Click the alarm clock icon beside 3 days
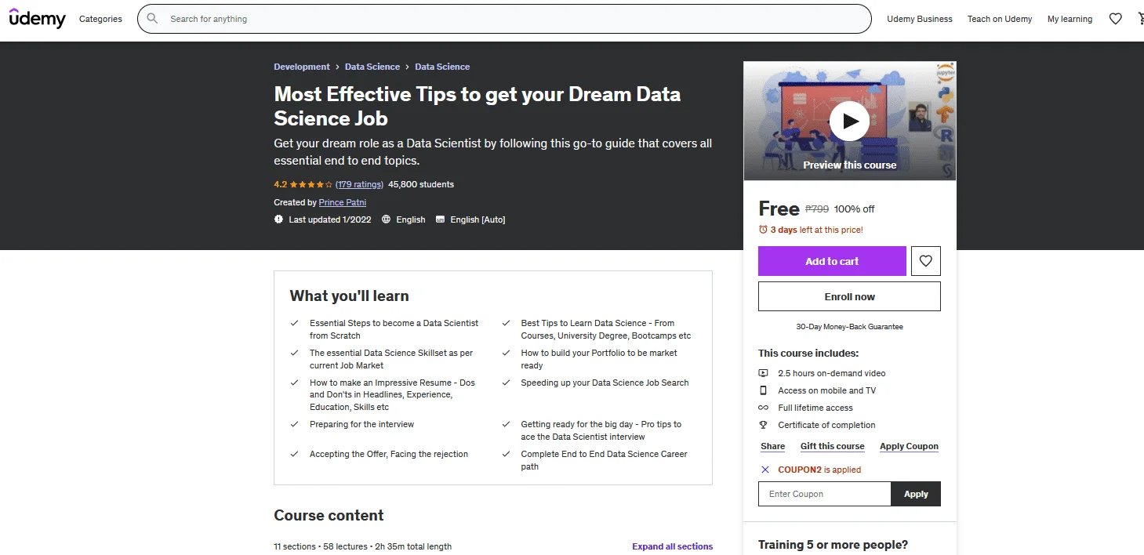Image resolution: width=1144 pixels, height=555 pixels. [763, 230]
